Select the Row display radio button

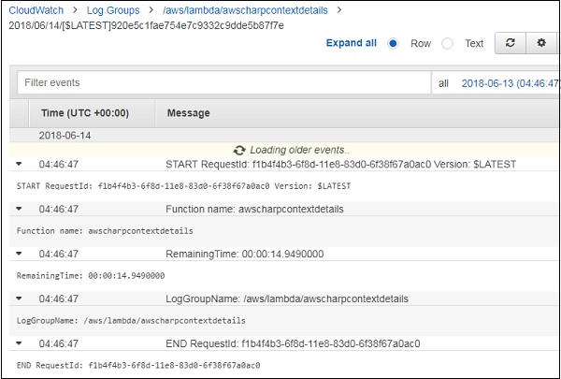tap(393, 44)
